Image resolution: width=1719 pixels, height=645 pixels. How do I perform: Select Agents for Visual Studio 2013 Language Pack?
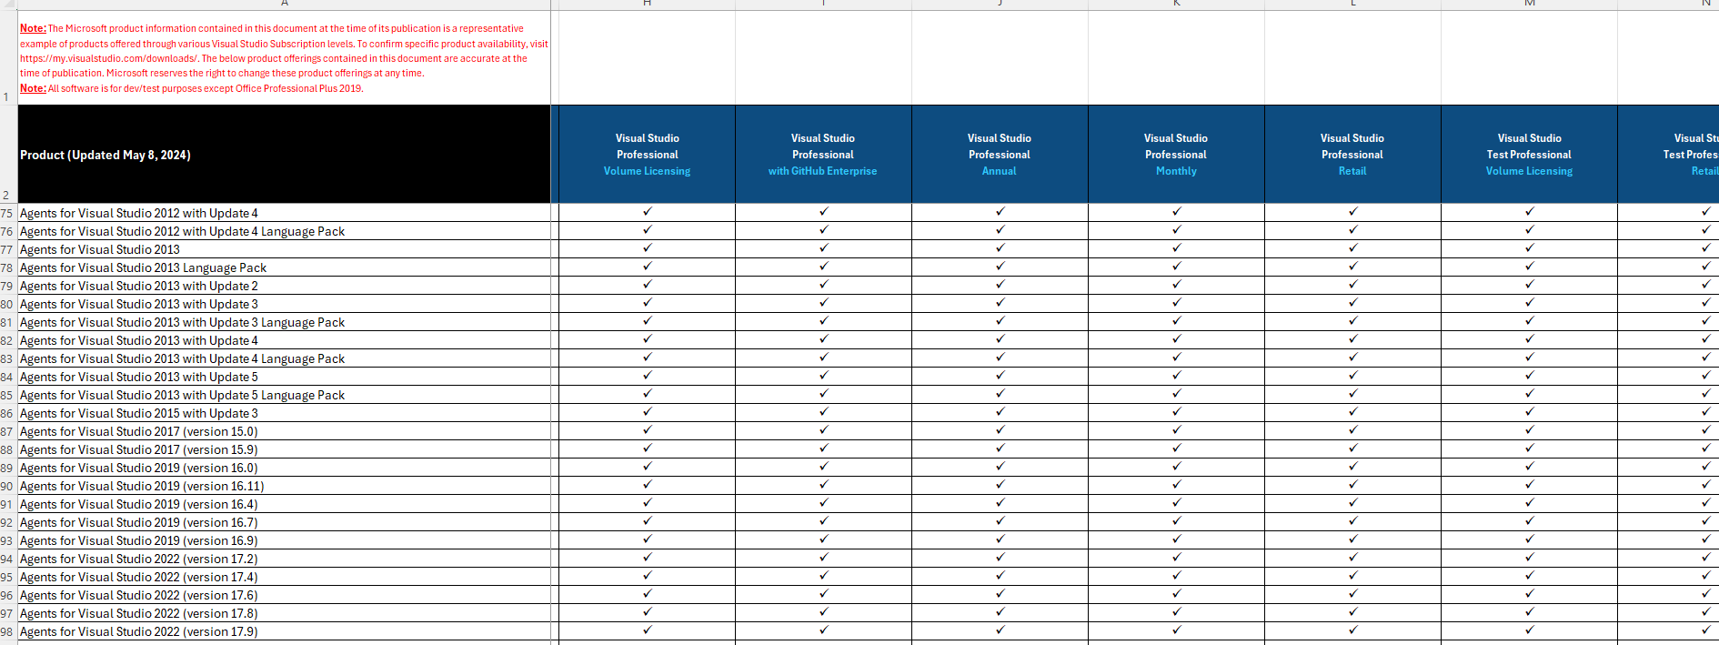pyautogui.click(x=284, y=267)
